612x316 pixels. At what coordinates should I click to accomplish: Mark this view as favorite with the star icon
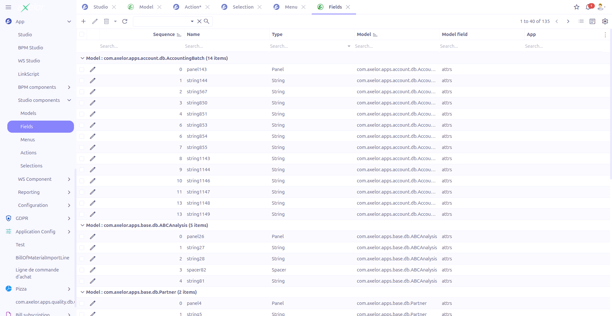tap(576, 7)
